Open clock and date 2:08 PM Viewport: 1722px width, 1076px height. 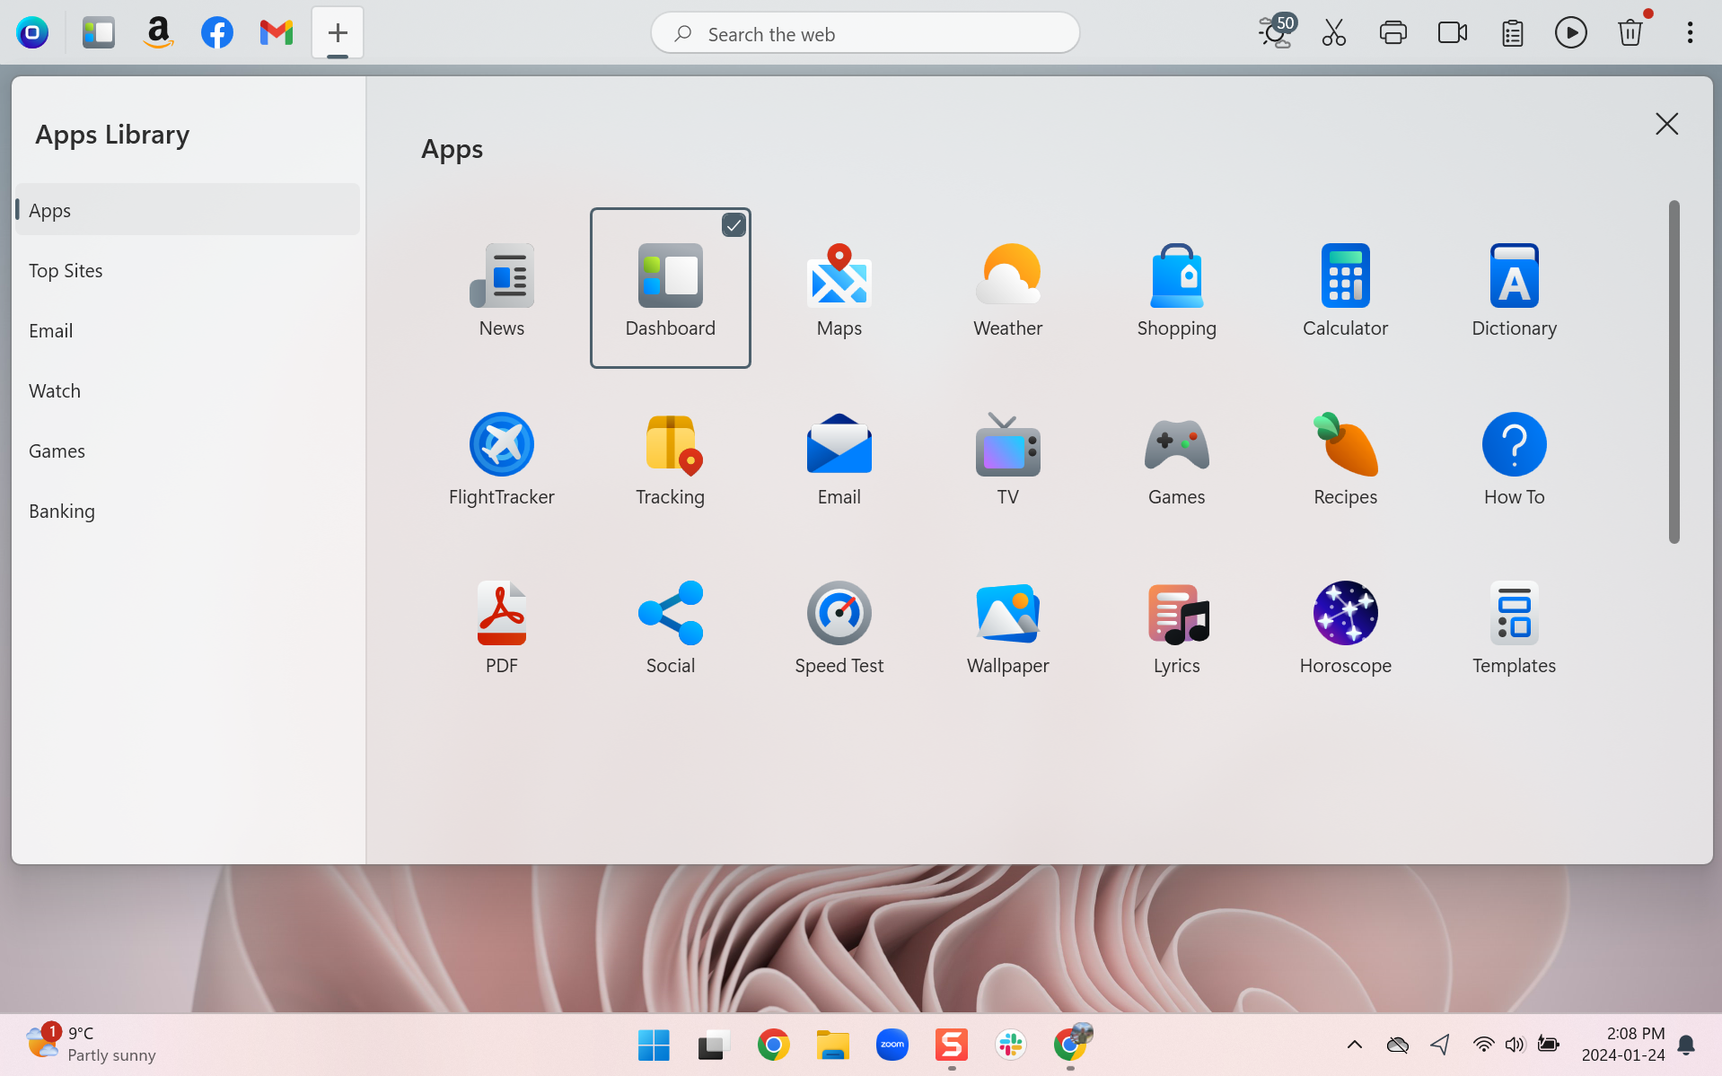pyautogui.click(x=1623, y=1045)
